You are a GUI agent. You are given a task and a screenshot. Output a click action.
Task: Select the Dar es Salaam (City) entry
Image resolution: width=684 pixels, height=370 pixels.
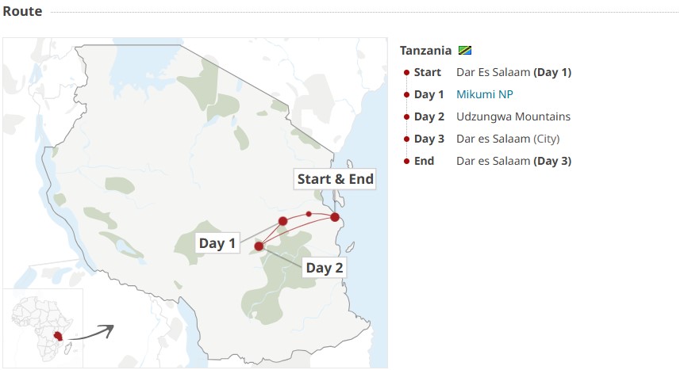[508, 139]
